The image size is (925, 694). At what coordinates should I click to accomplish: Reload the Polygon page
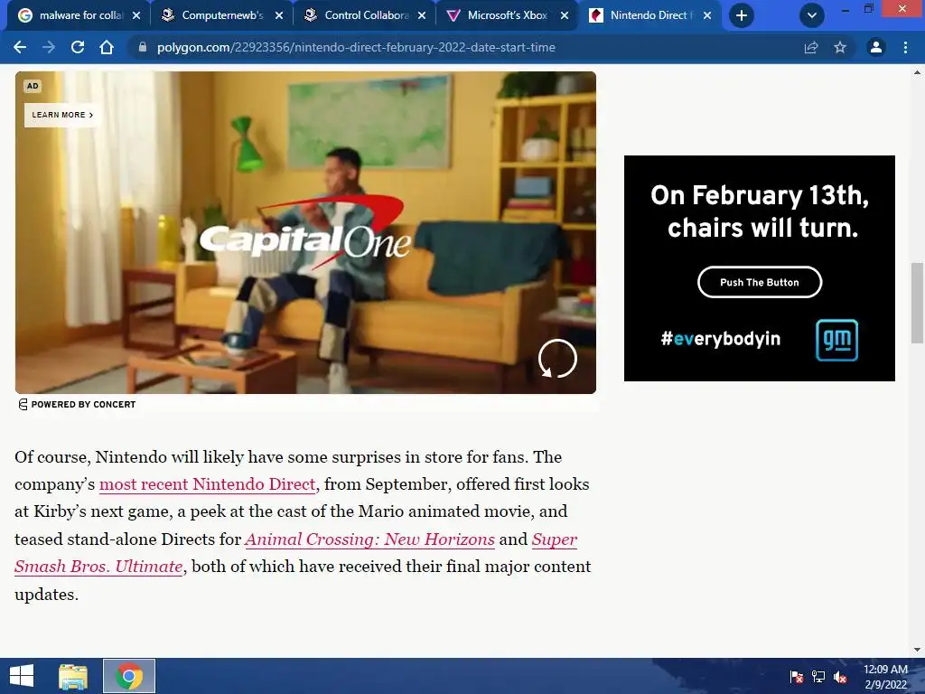[78, 47]
